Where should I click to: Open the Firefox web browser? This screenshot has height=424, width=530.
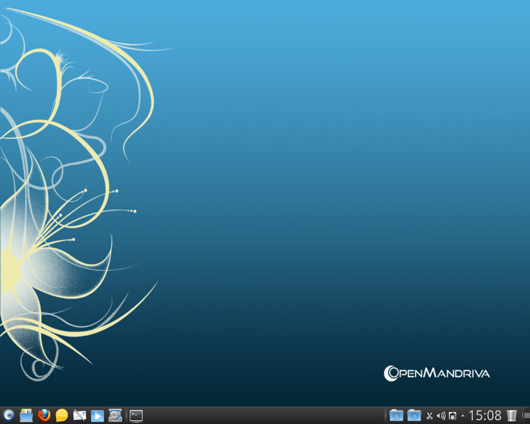click(x=44, y=415)
